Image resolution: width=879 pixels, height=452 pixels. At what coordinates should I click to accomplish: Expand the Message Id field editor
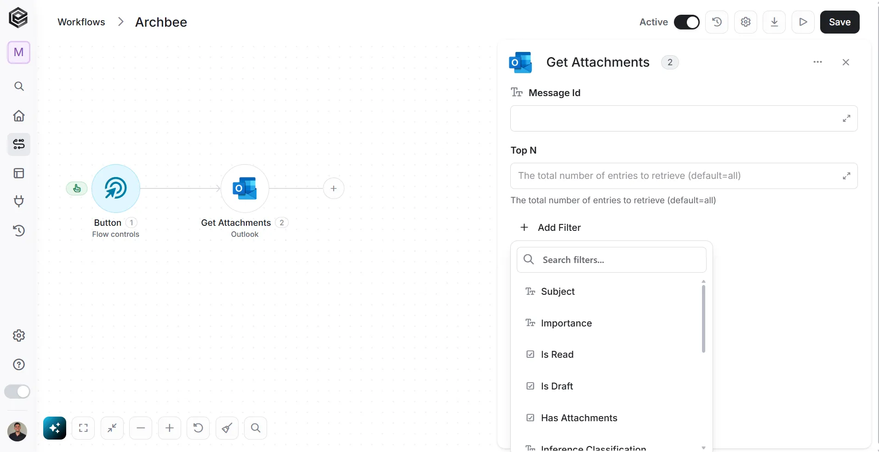click(846, 119)
